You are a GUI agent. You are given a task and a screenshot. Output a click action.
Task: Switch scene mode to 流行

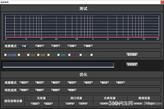pos(56,46)
